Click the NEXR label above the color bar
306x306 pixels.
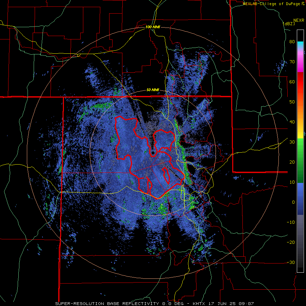pos(299,20)
